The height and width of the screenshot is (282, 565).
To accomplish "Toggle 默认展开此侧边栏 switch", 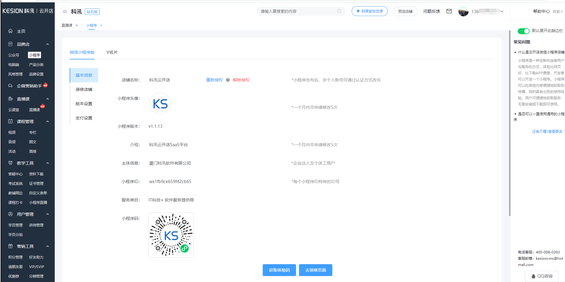I will [523, 31].
